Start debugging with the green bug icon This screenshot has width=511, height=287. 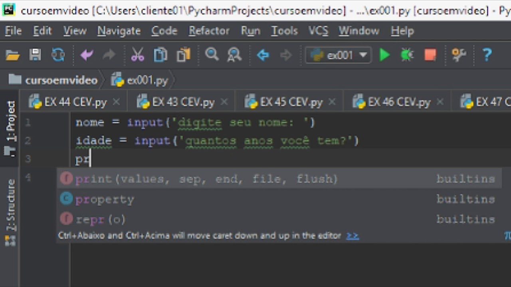tap(407, 55)
